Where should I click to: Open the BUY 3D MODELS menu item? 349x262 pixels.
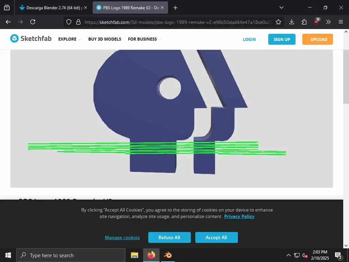(105, 39)
